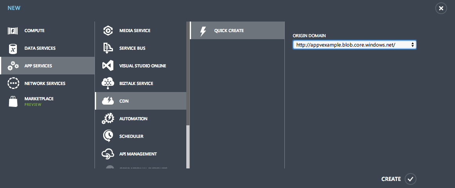Click the services list scrollbar

pos(188,146)
